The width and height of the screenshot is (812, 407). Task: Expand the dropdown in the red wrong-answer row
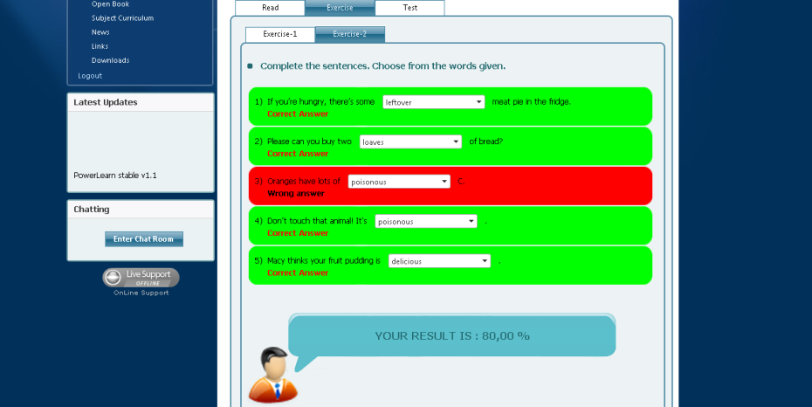click(x=399, y=182)
